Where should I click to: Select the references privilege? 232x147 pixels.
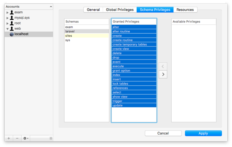click(134, 88)
